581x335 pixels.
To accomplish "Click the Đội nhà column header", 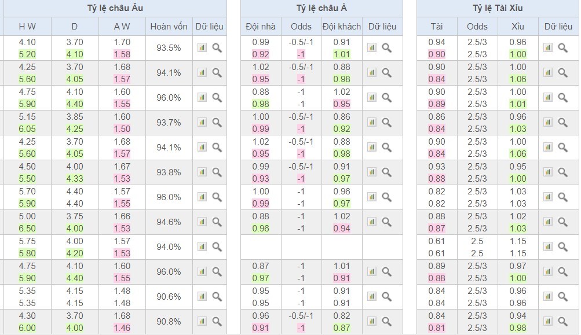I will coord(261,27).
